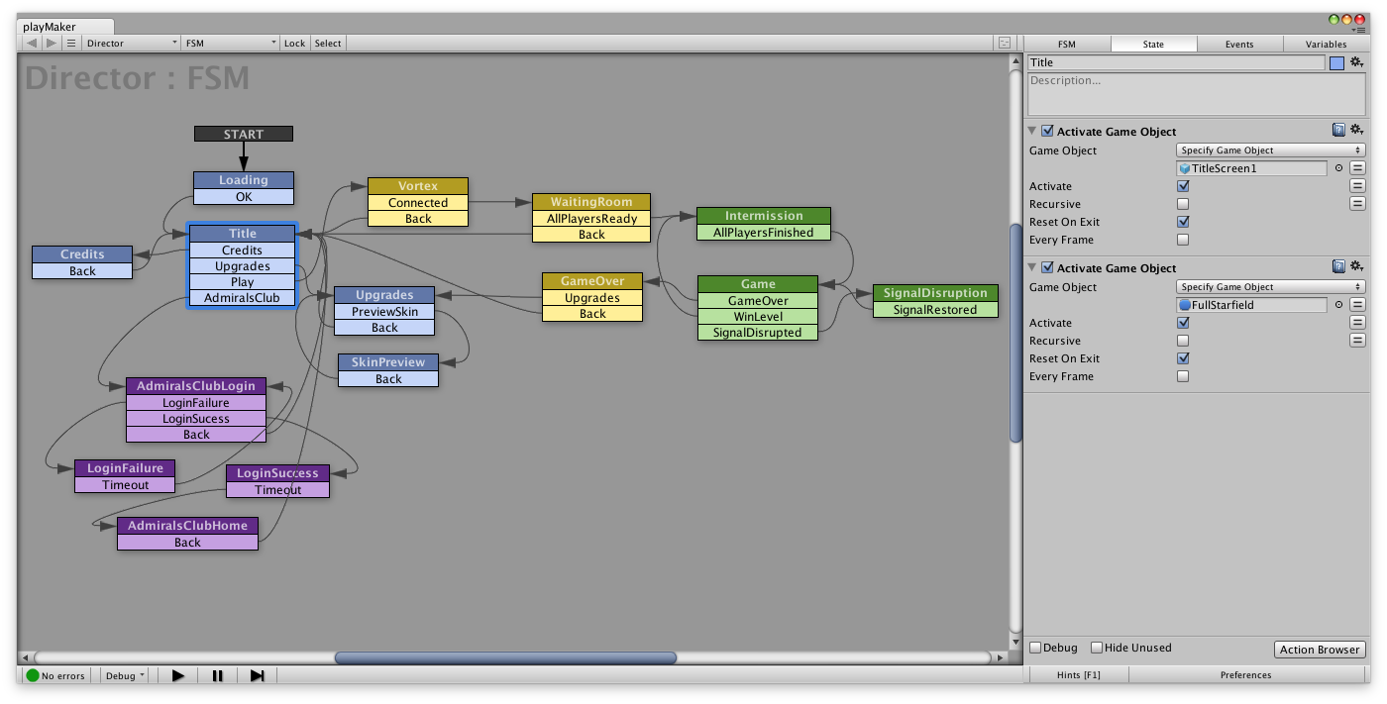Switch to the State tab
The width and height of the screenshot is (1387, 704).
[x=1153, y=44]
